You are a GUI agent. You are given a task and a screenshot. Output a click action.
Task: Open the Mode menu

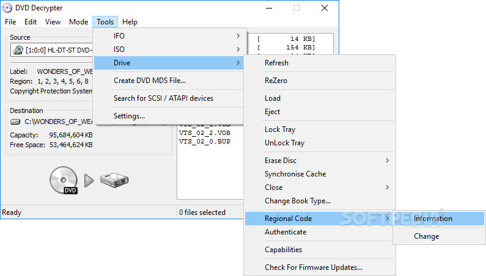click(x=78, y=22)
